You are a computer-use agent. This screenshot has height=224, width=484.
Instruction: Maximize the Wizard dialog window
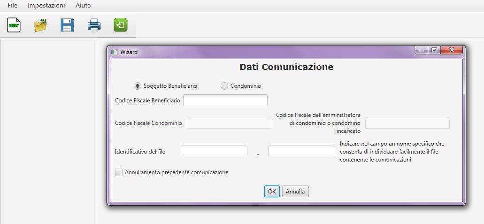(434, 50)
